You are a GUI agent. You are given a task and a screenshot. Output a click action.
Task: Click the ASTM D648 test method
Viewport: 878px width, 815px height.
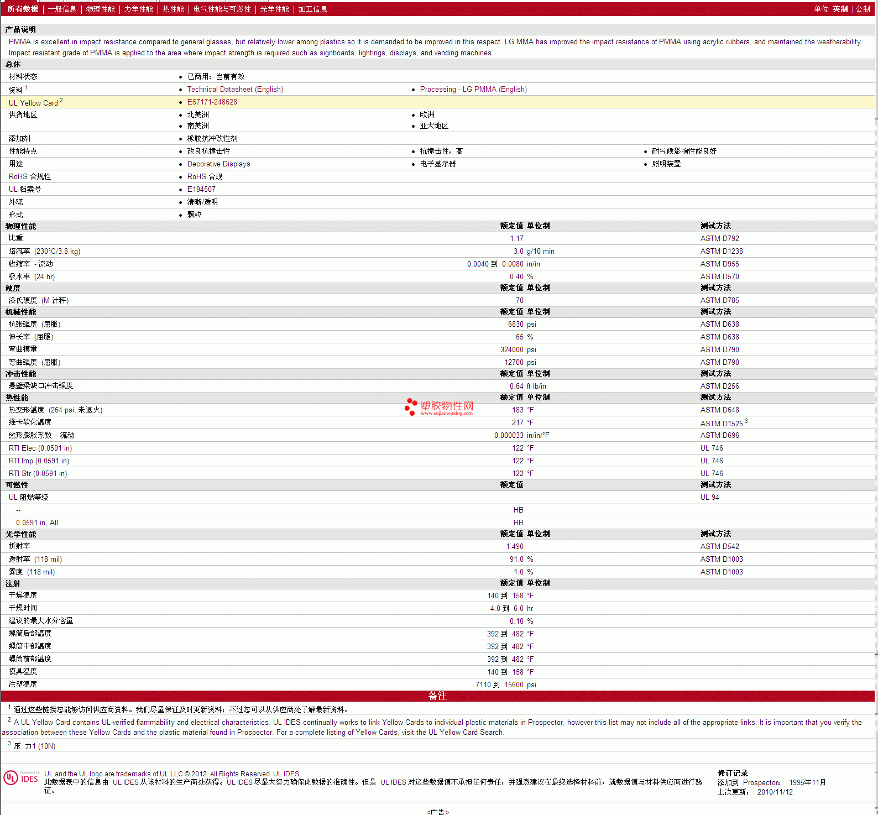point(719,410)
